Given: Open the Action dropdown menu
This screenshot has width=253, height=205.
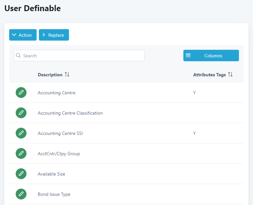Looking at the screenshot, I should point(23,35).
